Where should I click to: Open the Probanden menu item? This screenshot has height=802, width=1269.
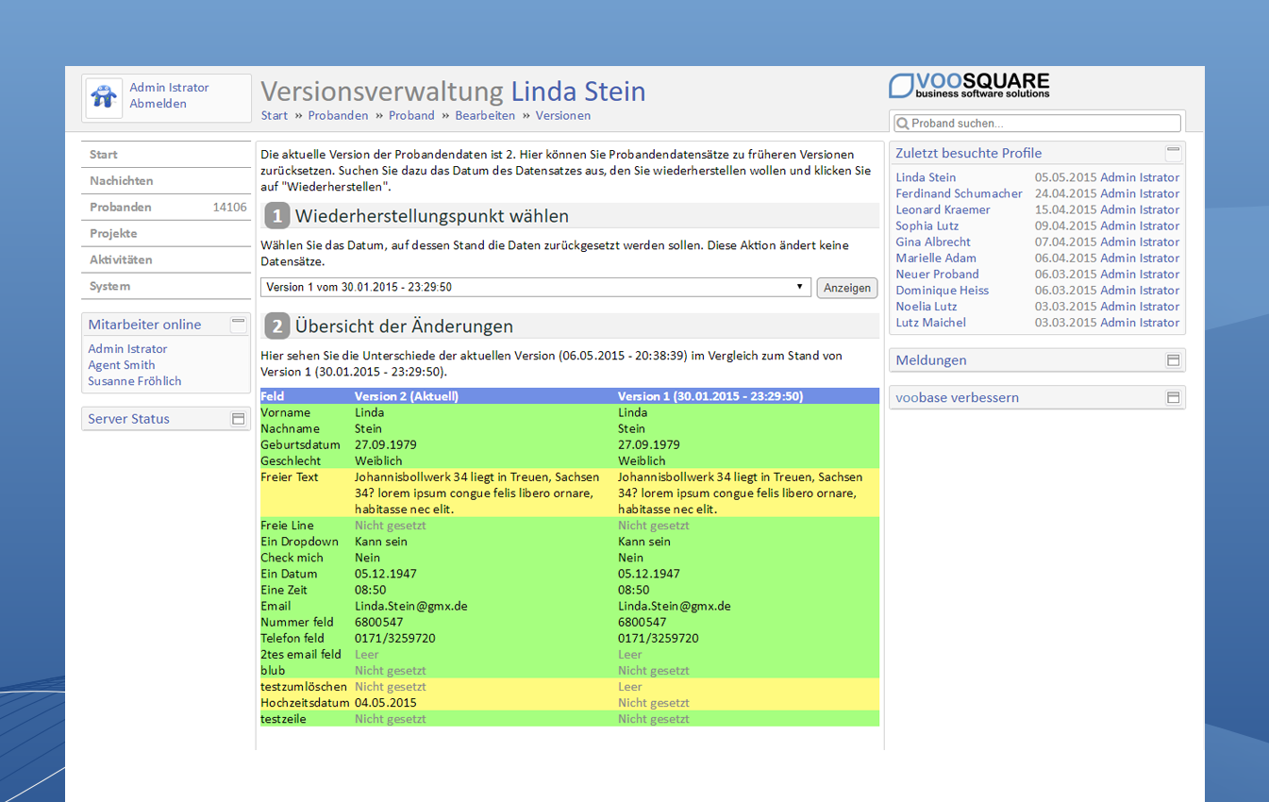point(166,208)
